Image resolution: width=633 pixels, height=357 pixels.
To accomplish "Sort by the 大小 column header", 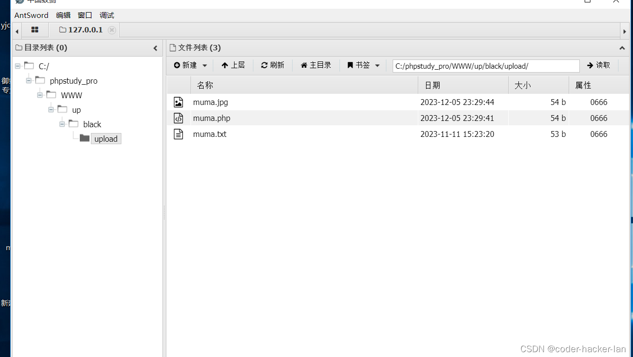I will pos(539,85).
